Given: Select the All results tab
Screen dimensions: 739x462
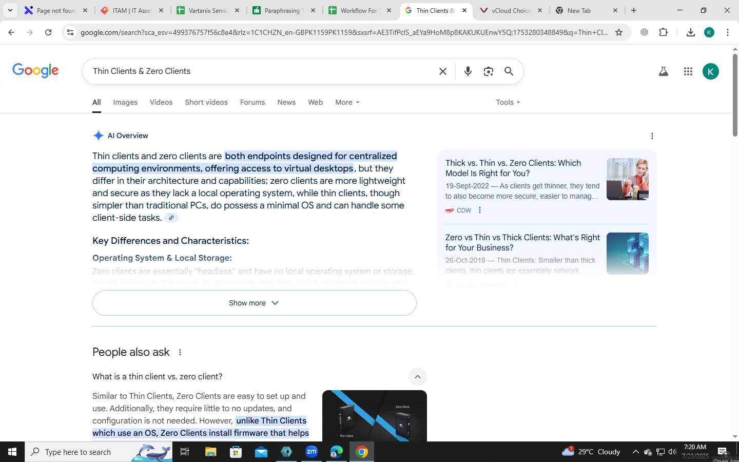Looking at the screenshot, I should [x=96, y=102].
